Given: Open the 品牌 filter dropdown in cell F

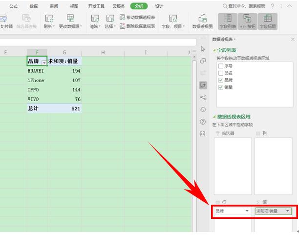Looking at the screenshot, I should pos(44,63).
